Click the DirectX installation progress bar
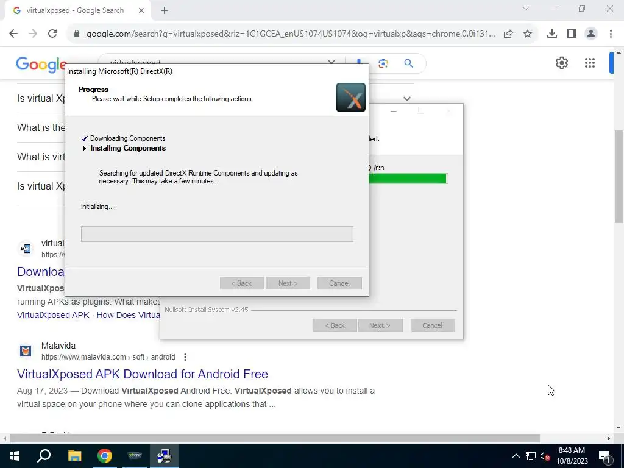 217,234
